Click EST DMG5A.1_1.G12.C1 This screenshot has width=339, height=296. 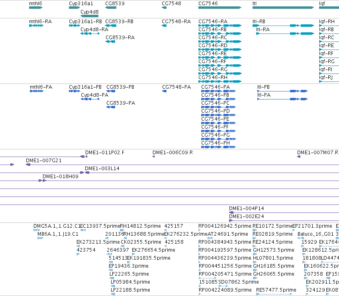click(57, 226)
